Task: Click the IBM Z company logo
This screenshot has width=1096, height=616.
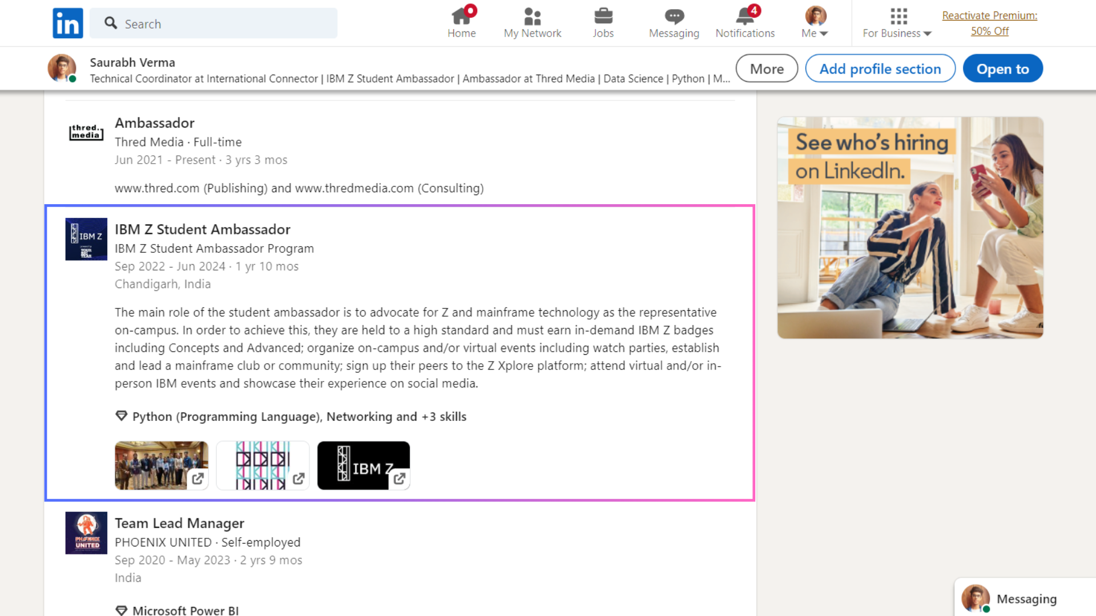Action: (86, 239)
